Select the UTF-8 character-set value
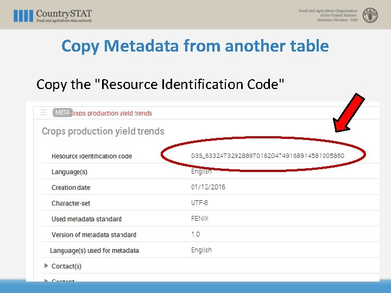The height and width of the screenshot is (293, 391). 199,203
